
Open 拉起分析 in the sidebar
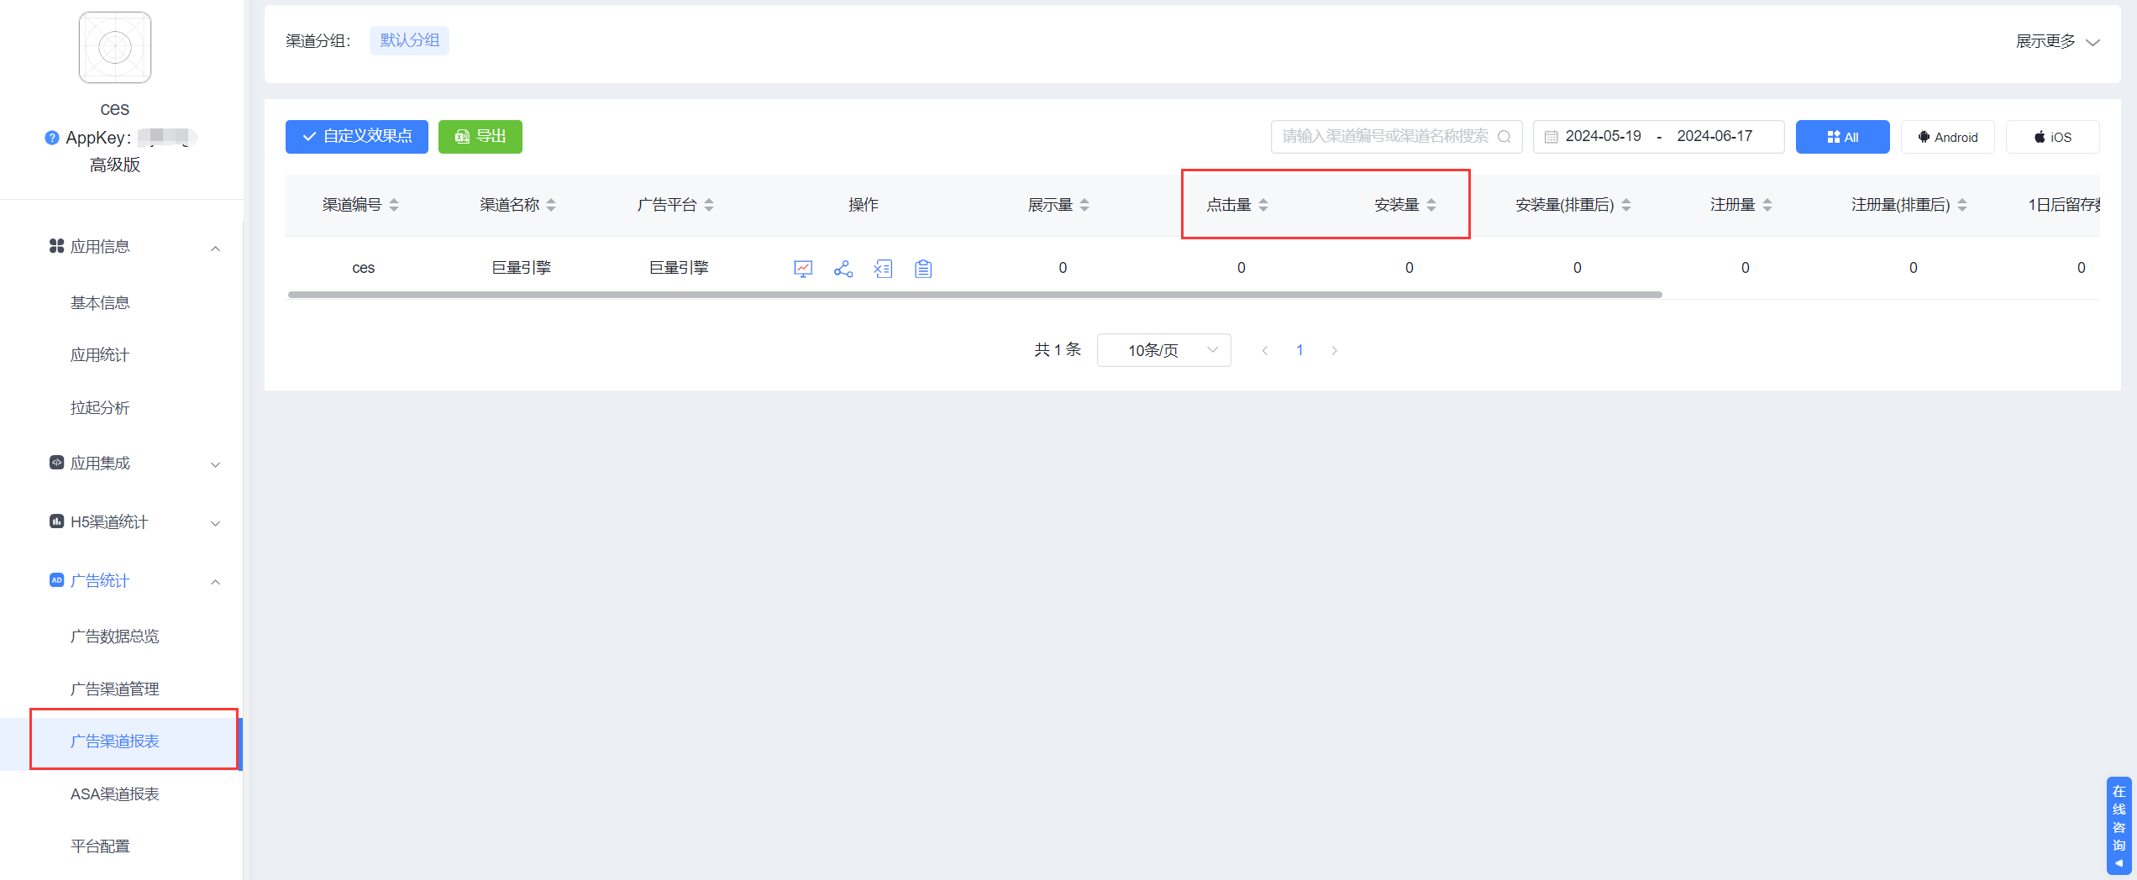[100, 408]
